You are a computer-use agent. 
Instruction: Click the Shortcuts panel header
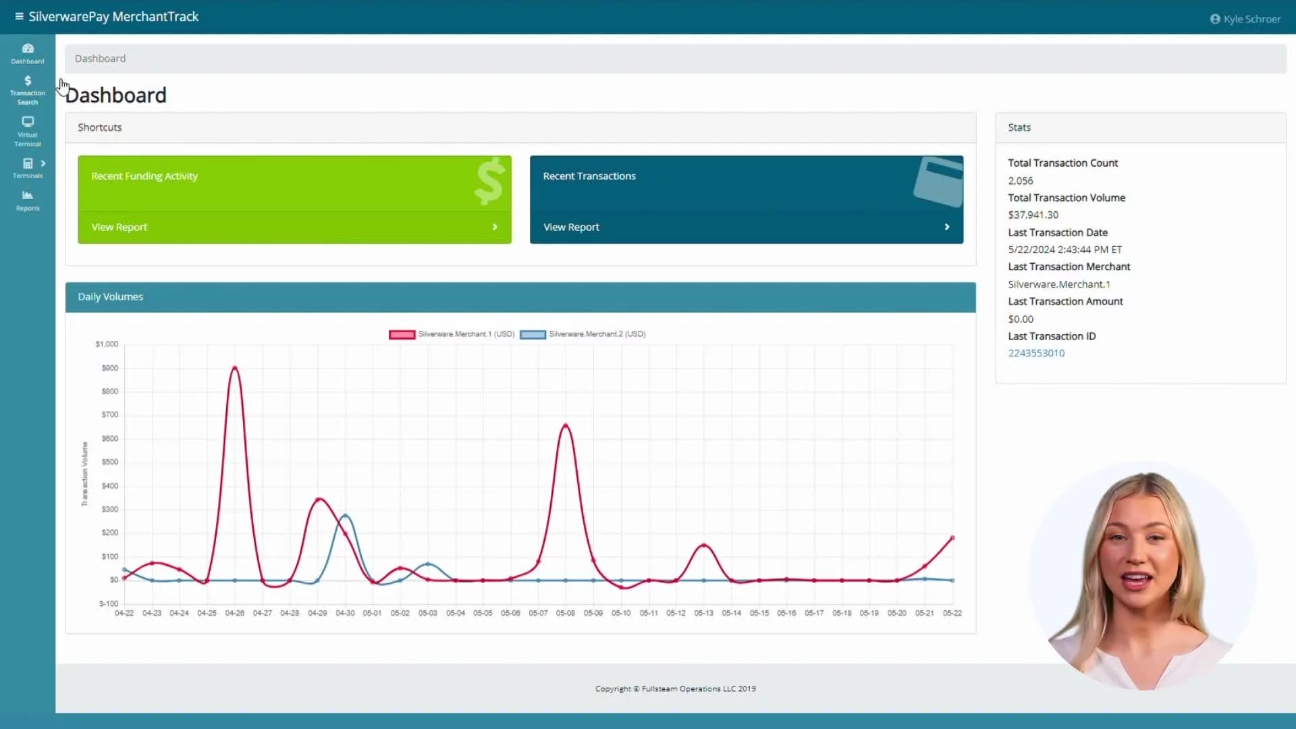(x=520, y=128)
